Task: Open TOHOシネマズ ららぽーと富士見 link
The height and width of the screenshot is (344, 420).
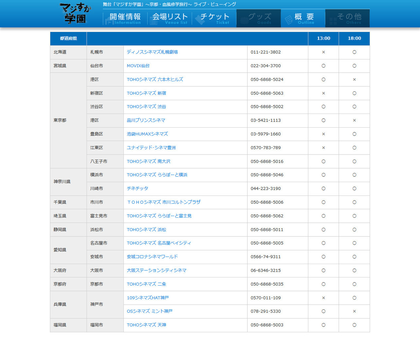Action: point(159,216)
